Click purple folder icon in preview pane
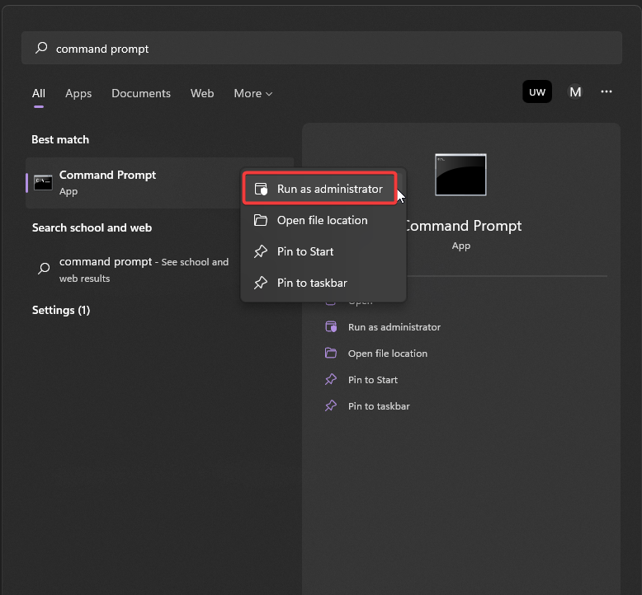 331,353
